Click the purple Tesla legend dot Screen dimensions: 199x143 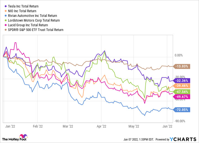pos(6,6)
